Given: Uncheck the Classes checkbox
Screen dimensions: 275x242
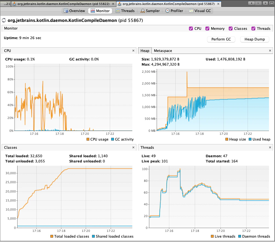Looking at the screenshot, I should point(231,28).
